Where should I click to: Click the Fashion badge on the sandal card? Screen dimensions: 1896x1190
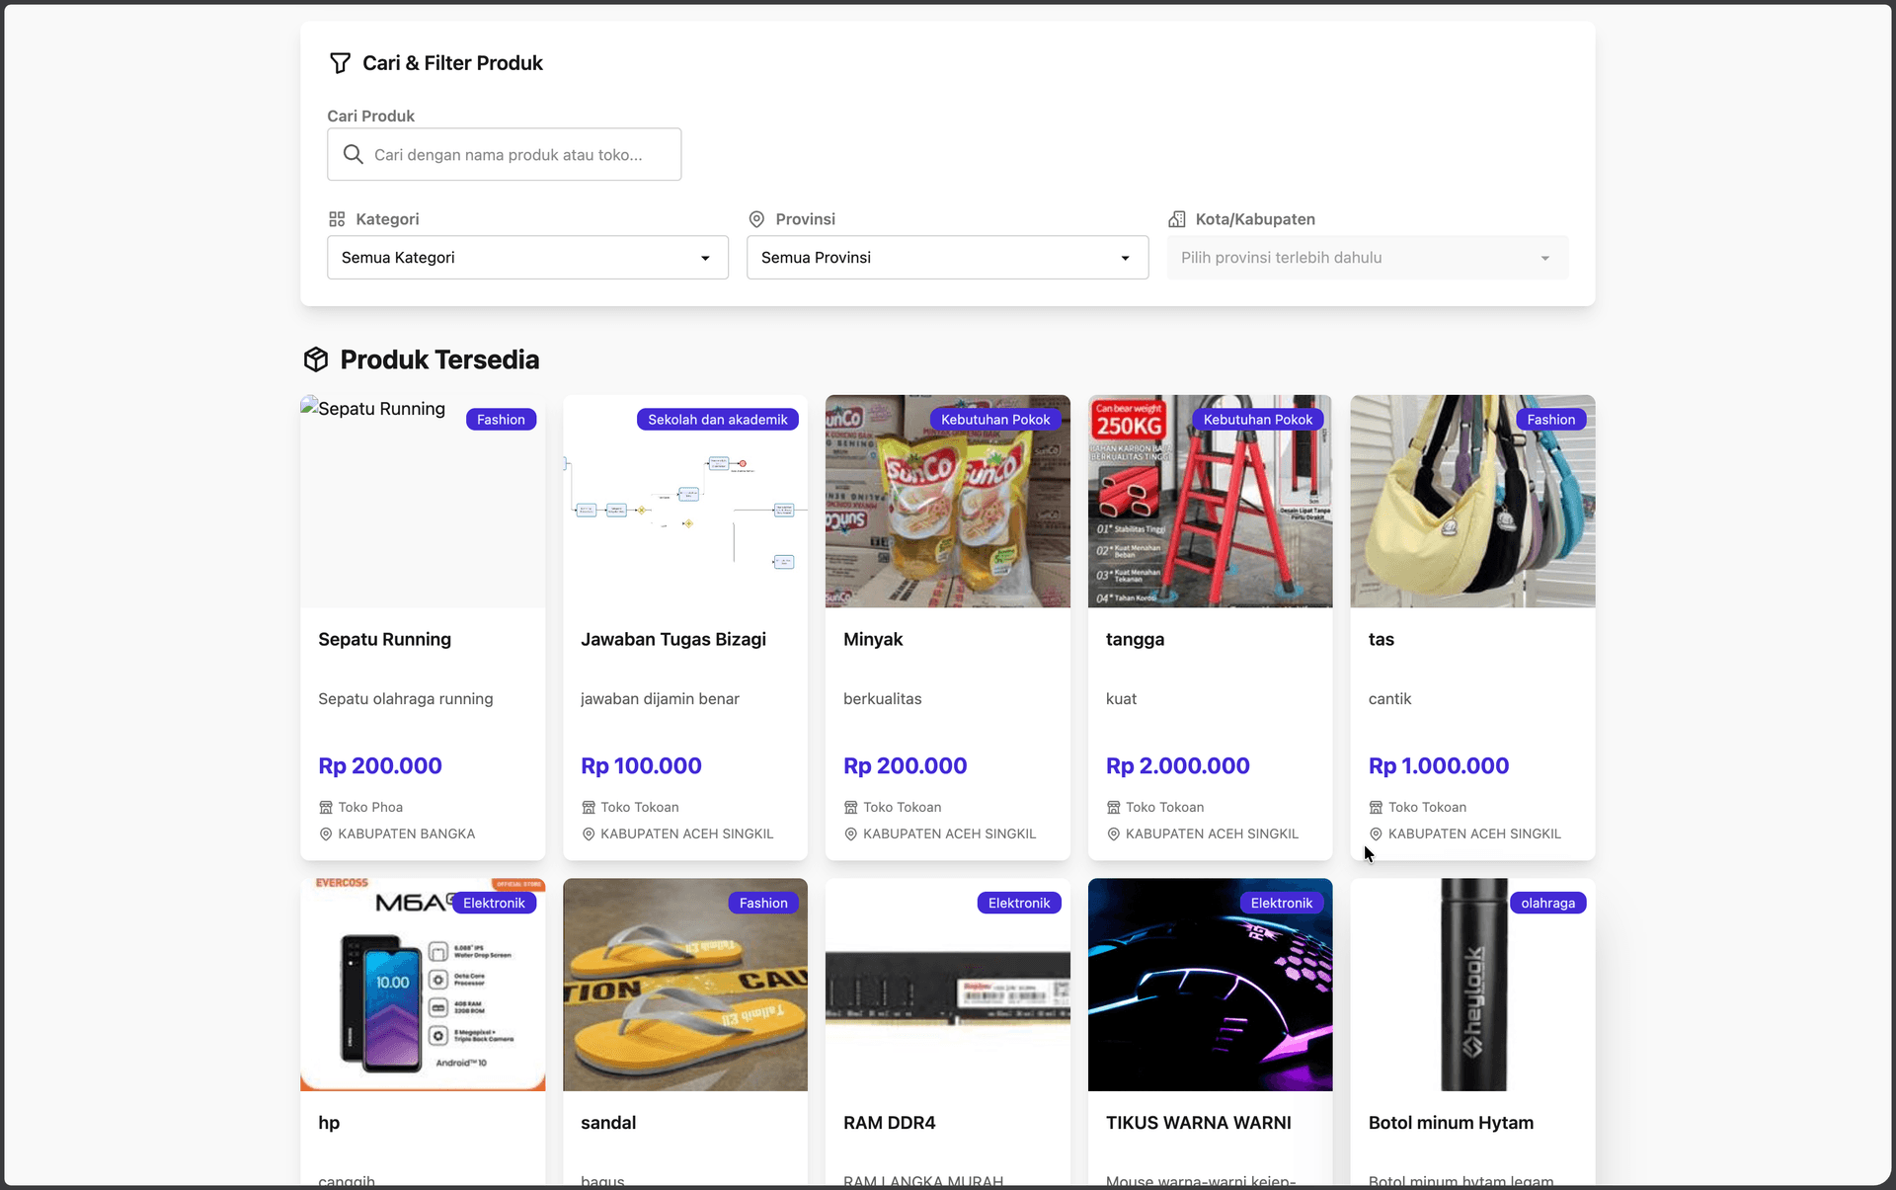(x=763, y=904)
